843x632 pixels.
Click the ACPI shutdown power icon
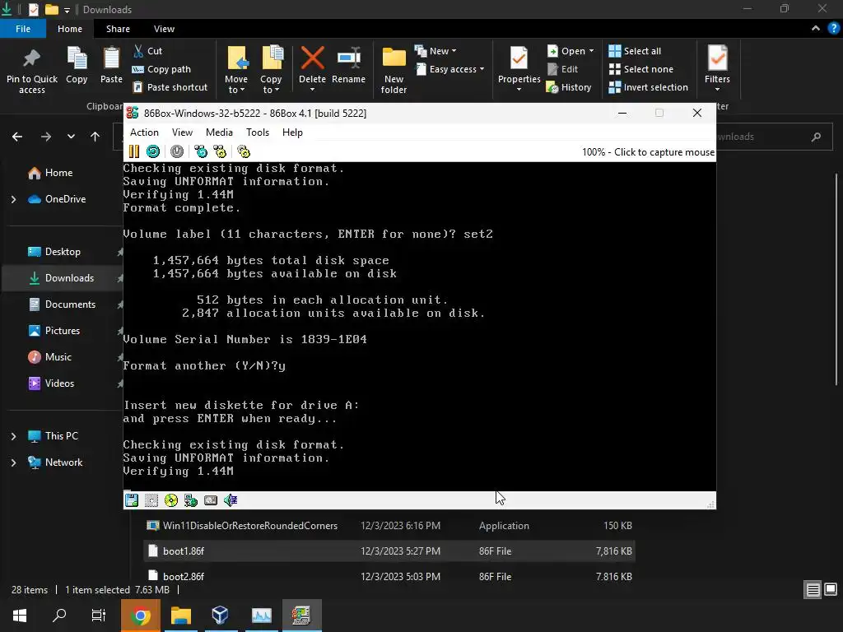[x=177, y=151]
